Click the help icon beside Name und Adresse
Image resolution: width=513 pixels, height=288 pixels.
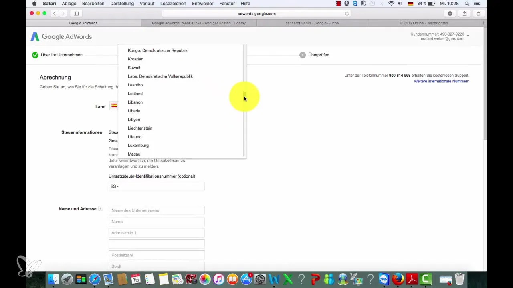click(100, 209)
